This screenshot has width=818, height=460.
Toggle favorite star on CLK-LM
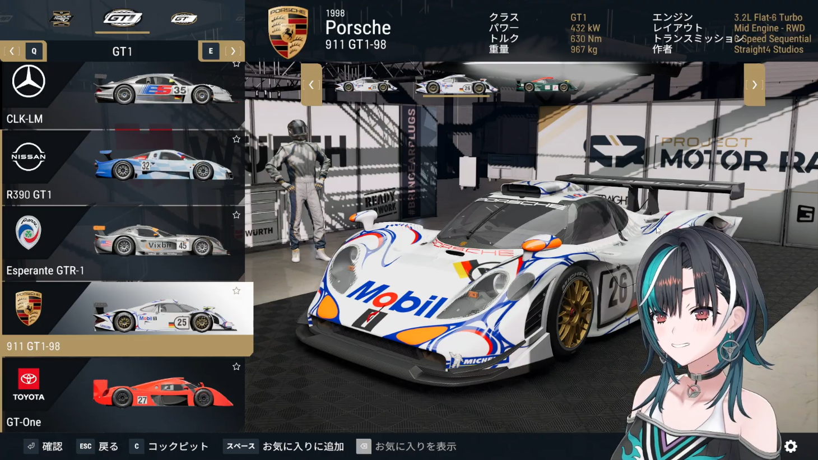[x=236, y=64]
